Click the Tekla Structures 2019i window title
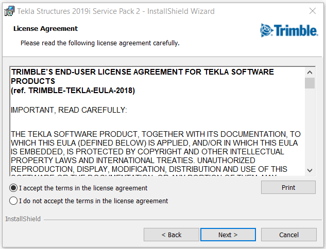The image size is (326, 249). (x=115, y=11)
